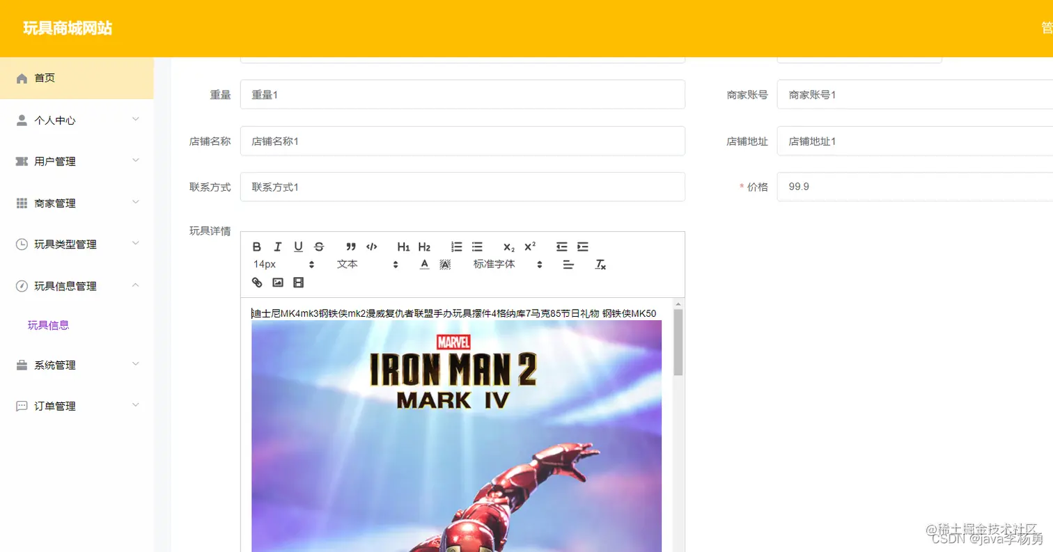
Task: Insert a blockquote in editor
Action: pyautogui.click(x=351, y=246)
